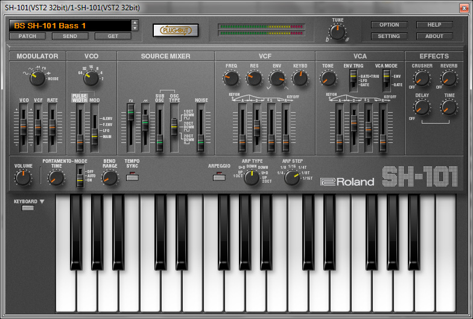Click the TUNE knob
The height and width of the screenshot is (319, 473).
pos(337,33)
